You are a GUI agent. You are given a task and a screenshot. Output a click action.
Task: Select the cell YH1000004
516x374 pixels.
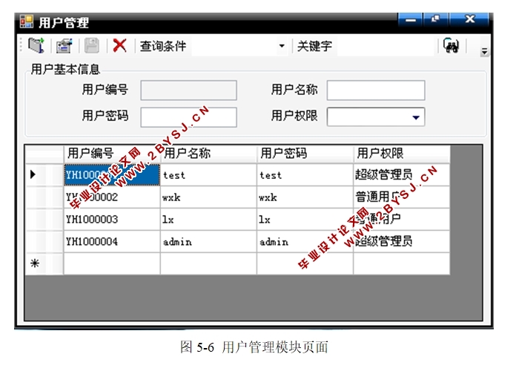pos(111,242)
